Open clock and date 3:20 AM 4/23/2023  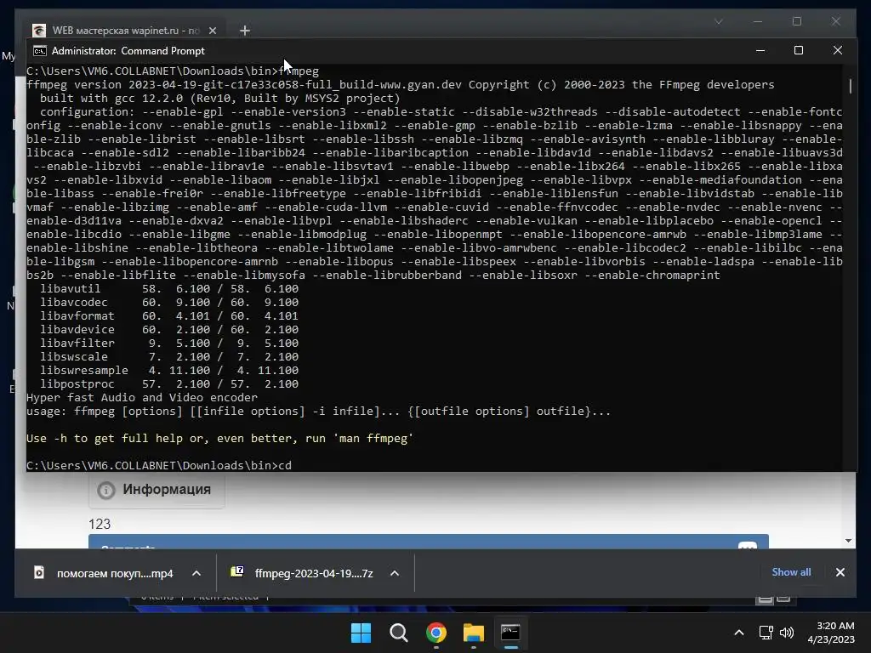[x=830, y=633]
